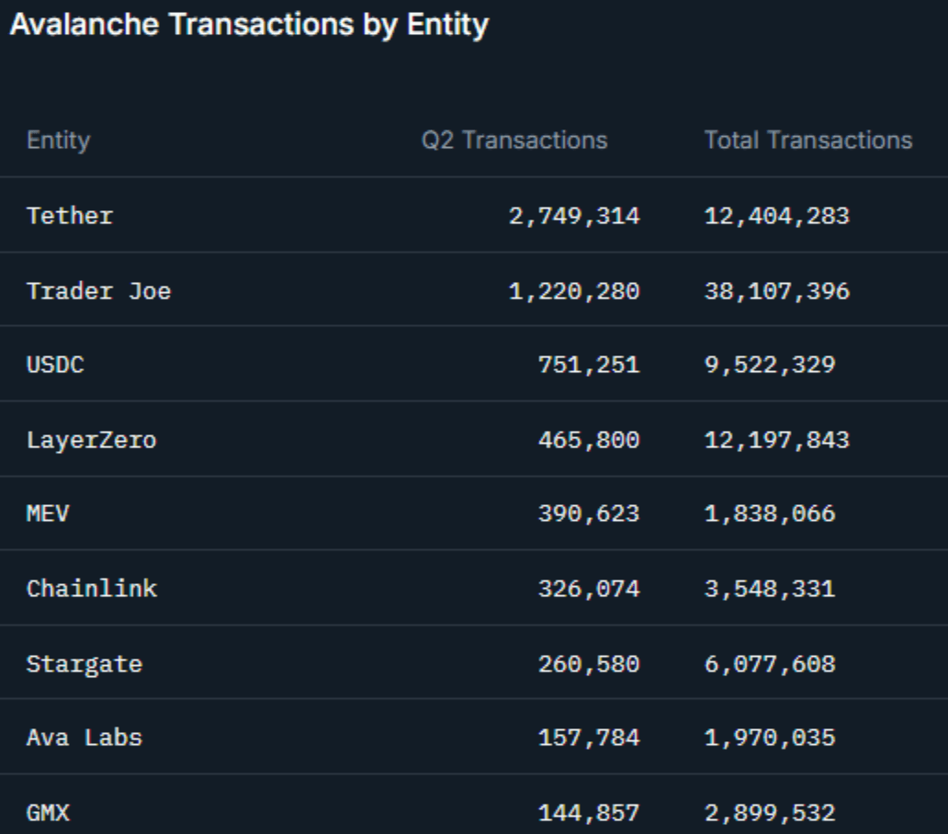Click the GMX entity name
948x834 pixels.
pos(48,812)
